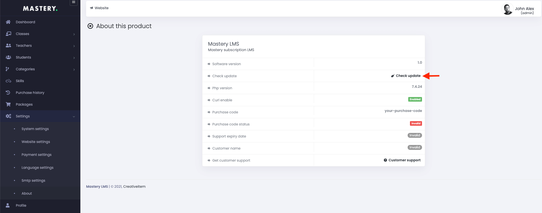Click the red Invalid purchase code badge
This screenshot has height=213, width=542.
point(416,123)
